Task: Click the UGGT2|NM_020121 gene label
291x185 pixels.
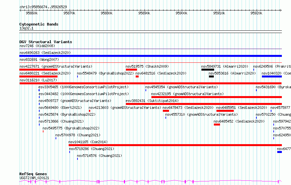Action: click(x=34, y=178)
